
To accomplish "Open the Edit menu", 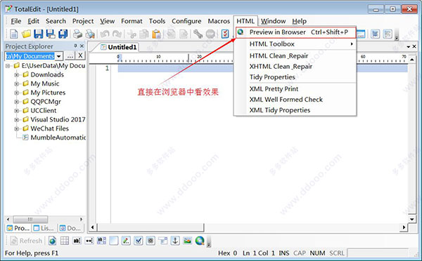I will tap(33, 21).
